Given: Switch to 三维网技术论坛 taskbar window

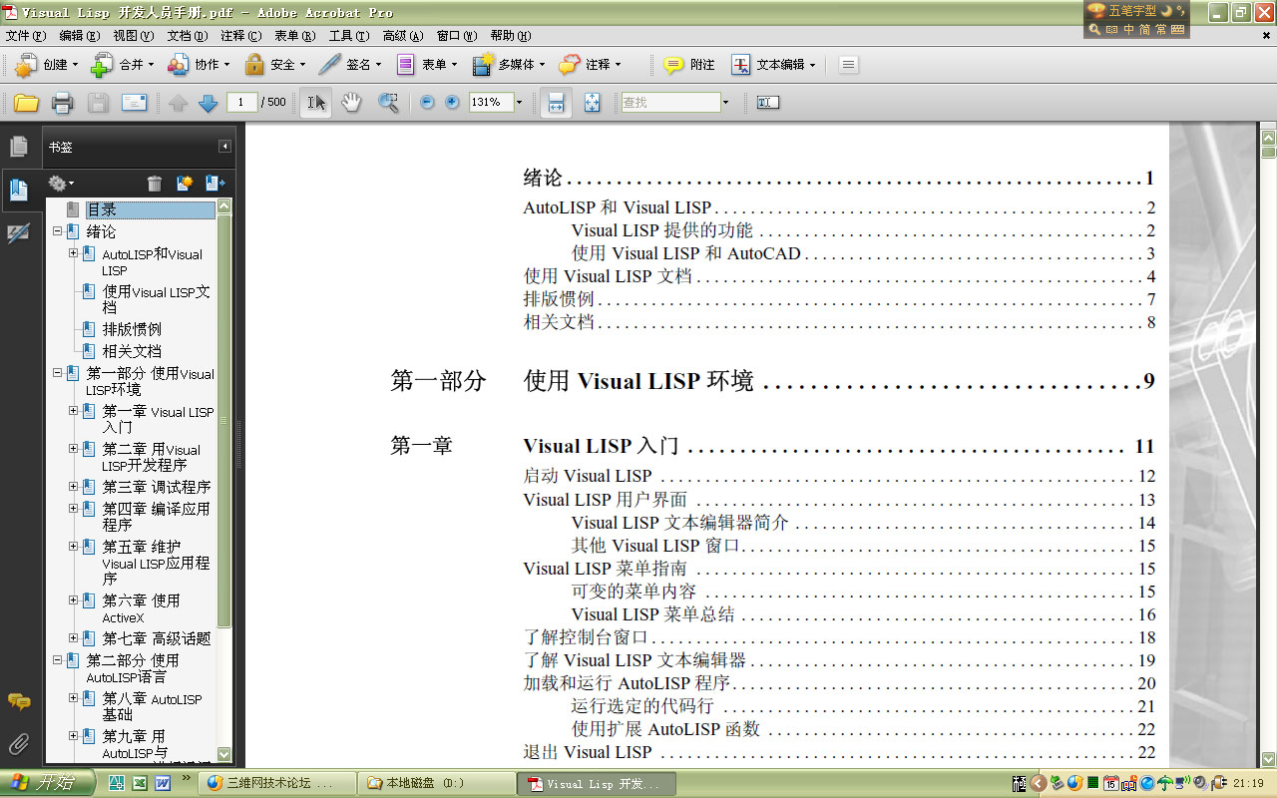Looking at the screenshot, I should [x=274, y=783].
